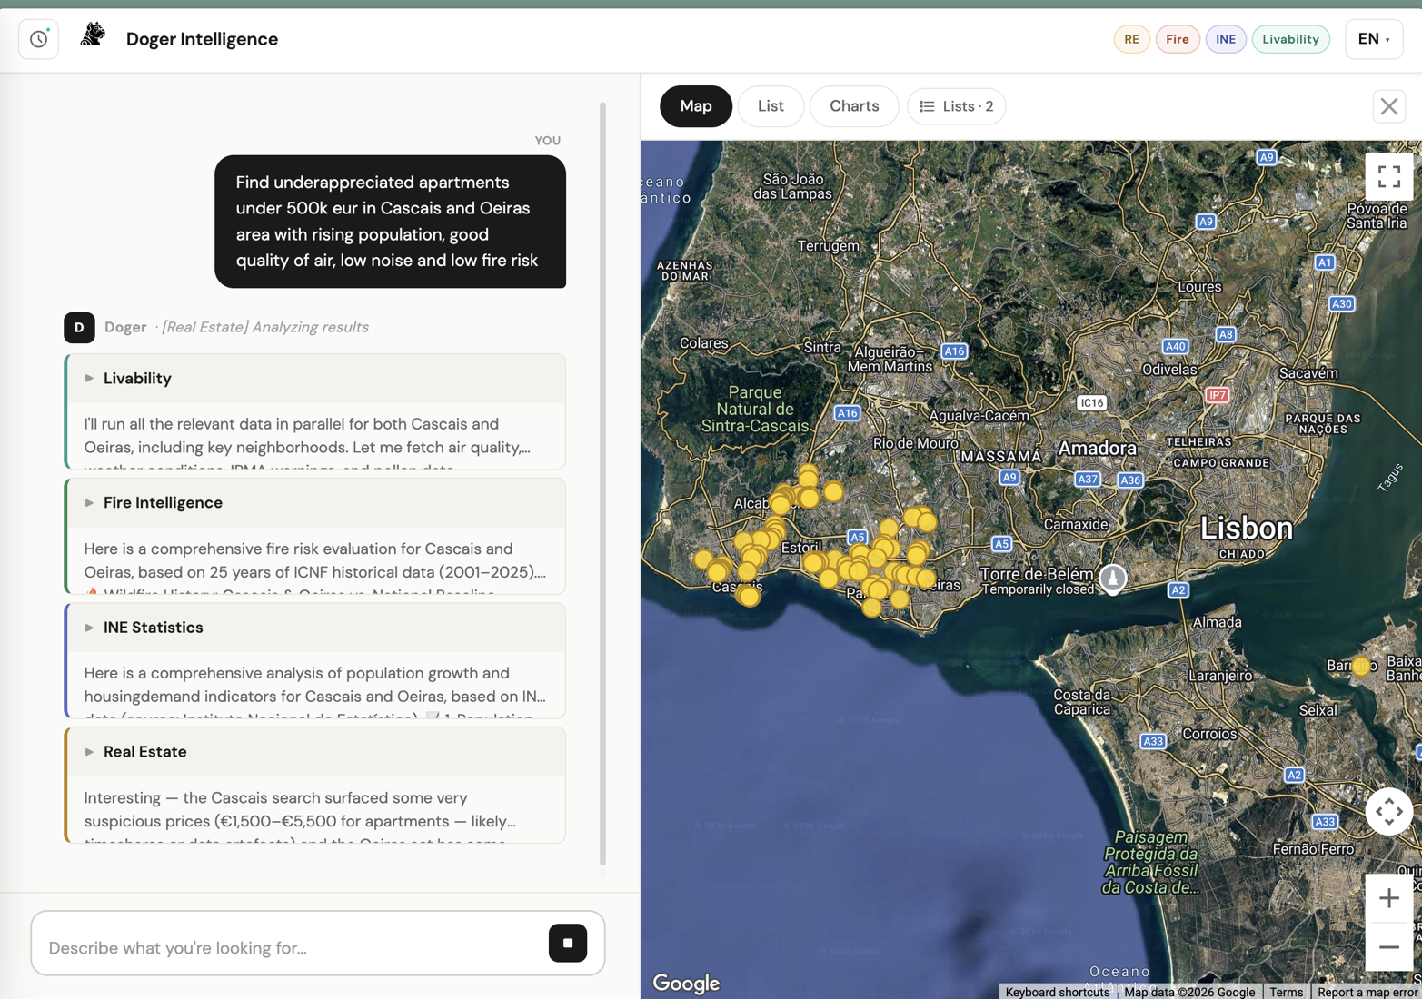Viewport: 1422px width, 999px height.
Task: Click the IC16 road badge
Action: (1091, 402)
